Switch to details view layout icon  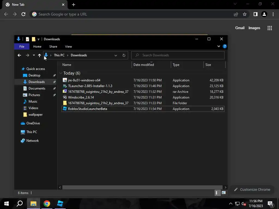(217, 193)
